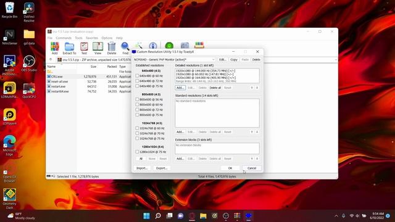
Task: Click Copy button next to monitor dropdown
Action: pos(234,60)
